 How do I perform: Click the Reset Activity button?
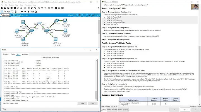[x=123, y=110]
